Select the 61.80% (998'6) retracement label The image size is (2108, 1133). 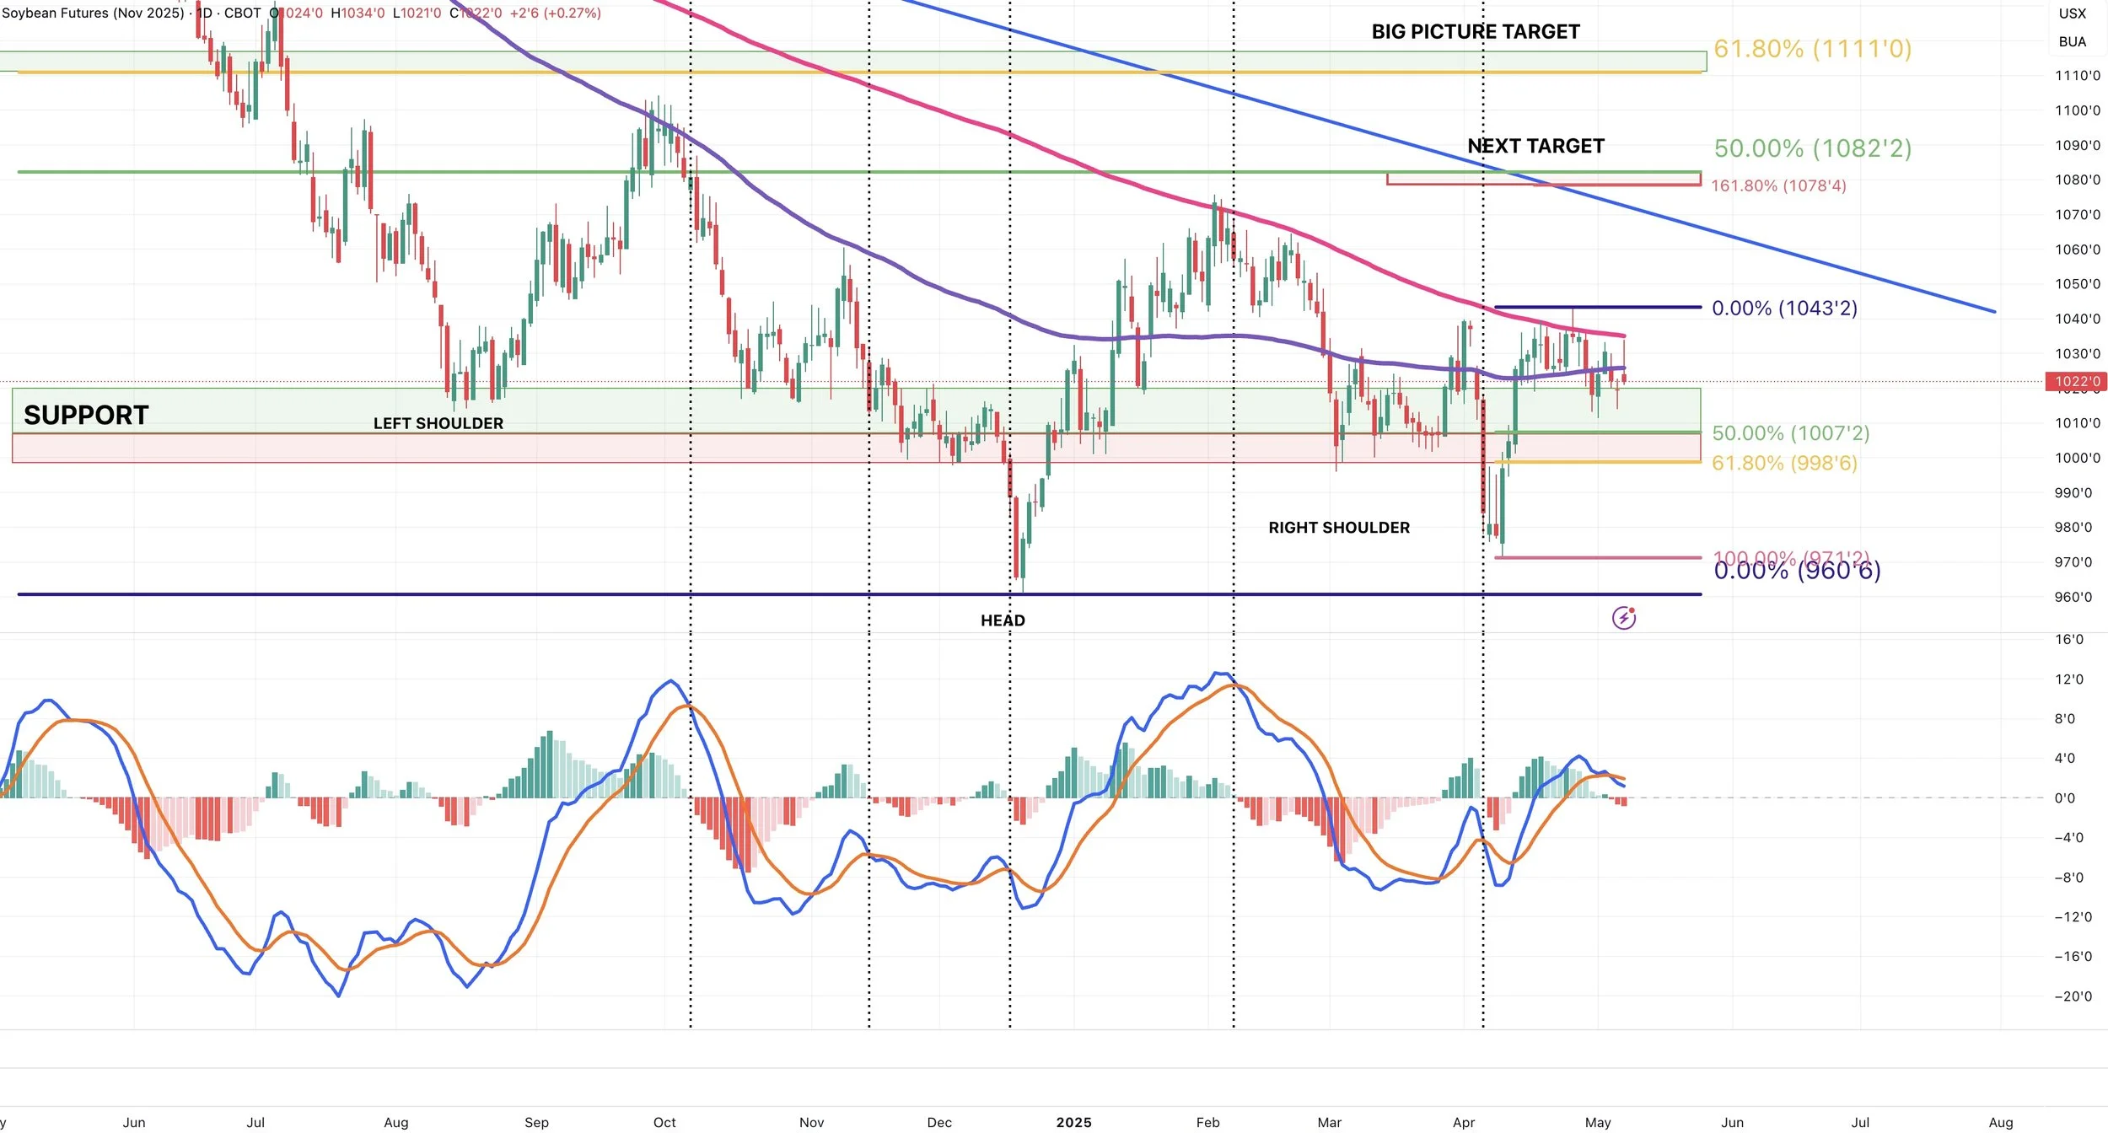click(x=1784, y=463)
